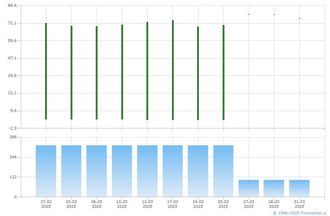The width and height of the screenshot is (330, 216).
Task: Click the 27.03 2025 date label
Action: 249,204
